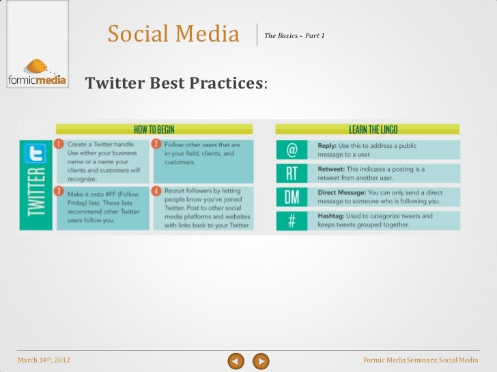Click 'The Basics – Part 1' subtitle
This screenshot has width=497, height=372.
point(294,35)
